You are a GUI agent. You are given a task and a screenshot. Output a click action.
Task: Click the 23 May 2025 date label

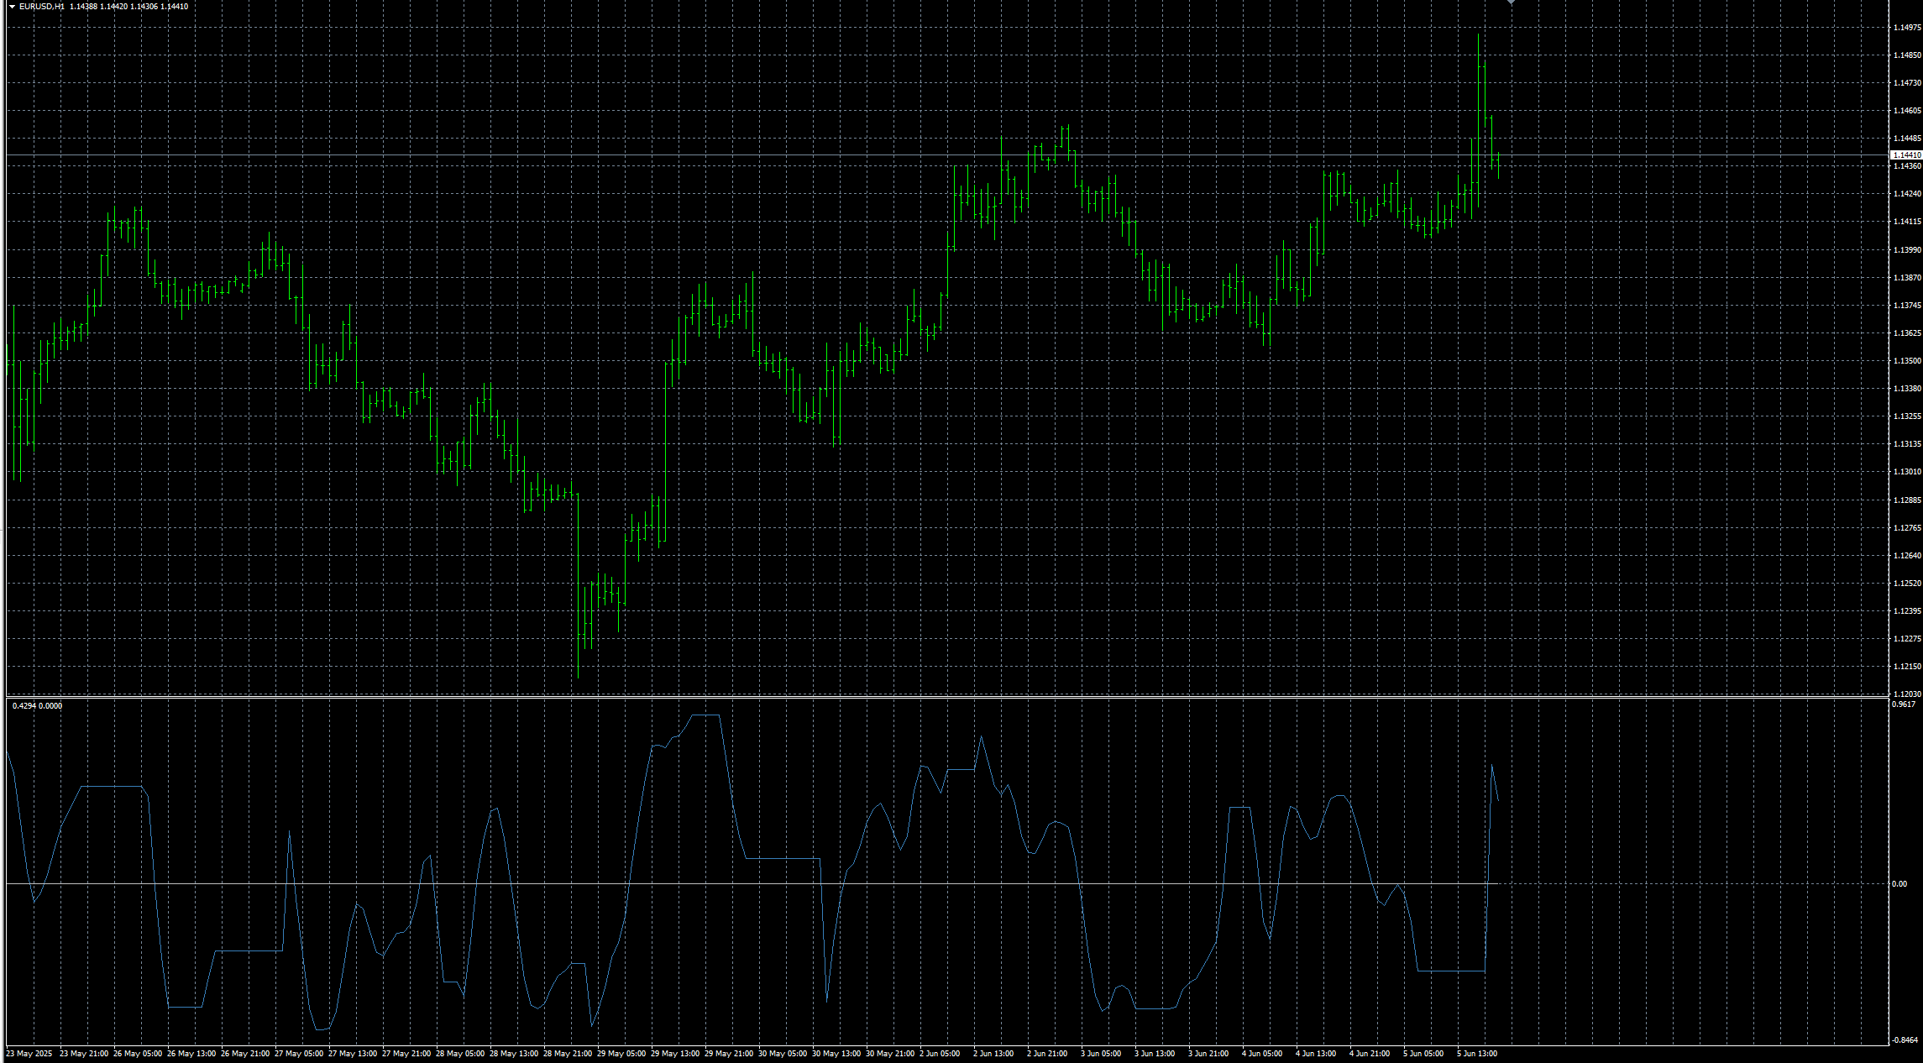pyautogui.click(x=29, y=1054)
